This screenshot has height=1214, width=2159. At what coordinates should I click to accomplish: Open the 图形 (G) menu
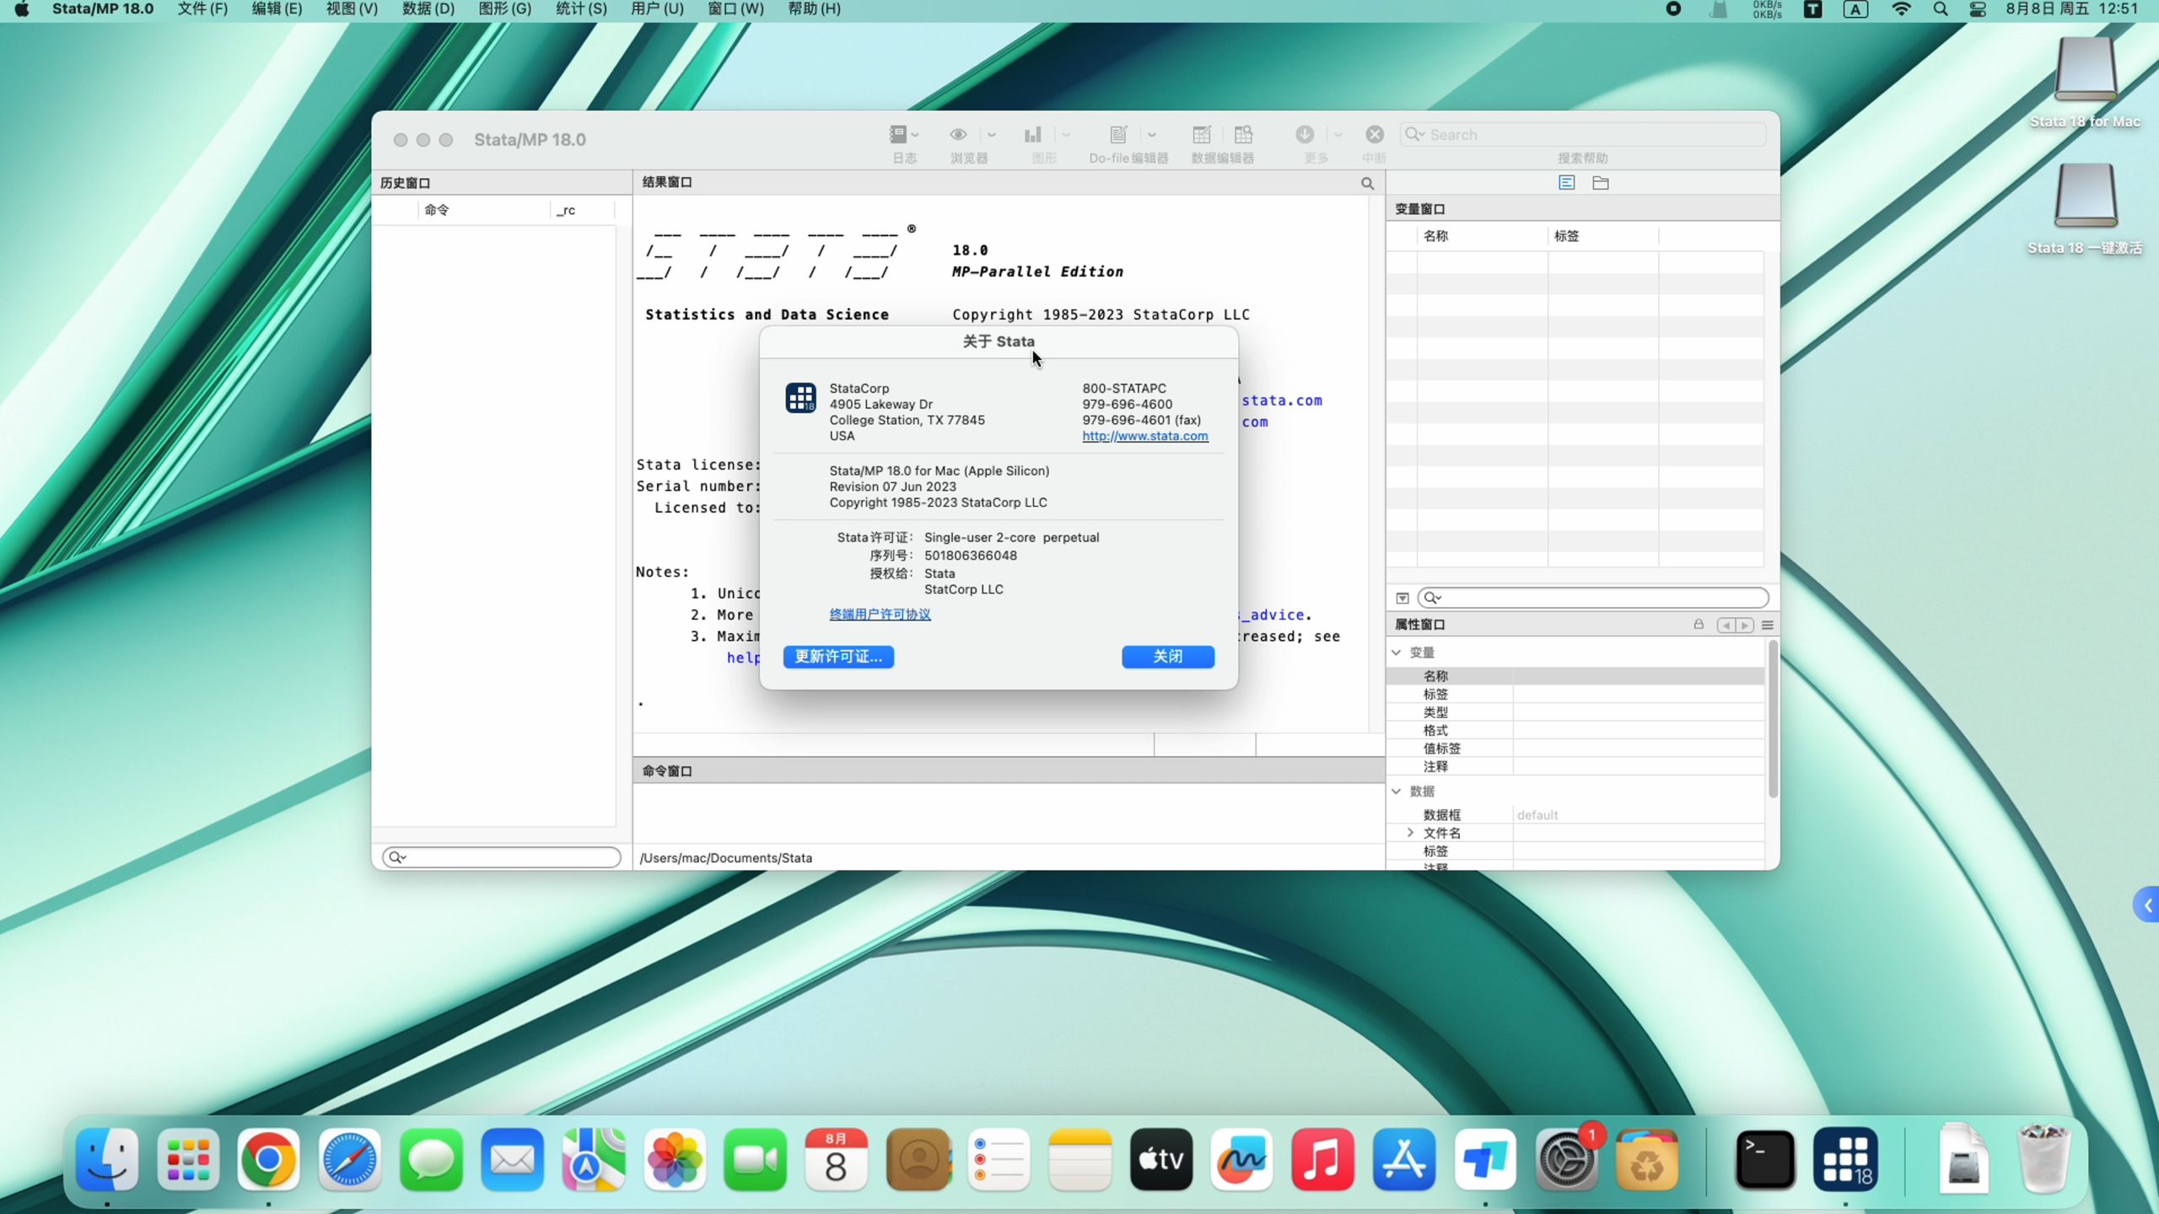504,9
